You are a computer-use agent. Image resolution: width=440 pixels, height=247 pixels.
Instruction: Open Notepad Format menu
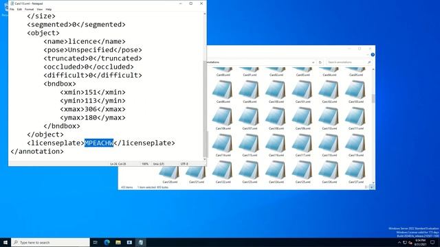tap(29, 9)
